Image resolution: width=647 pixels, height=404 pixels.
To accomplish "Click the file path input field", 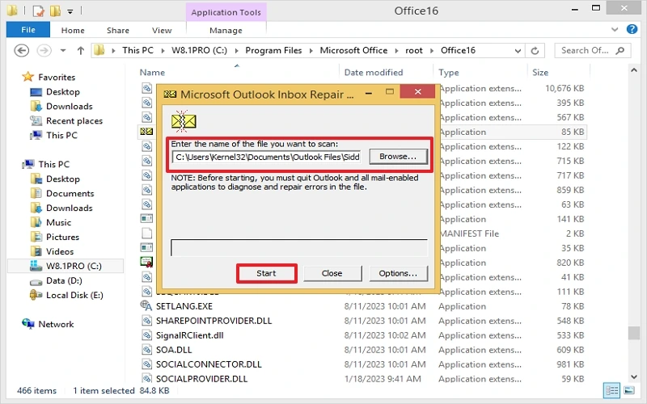I will point(267,157).
